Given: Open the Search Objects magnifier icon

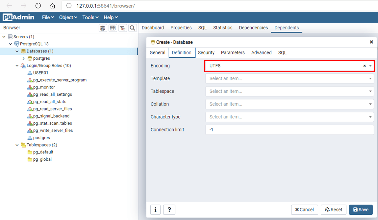Looking at the screenshot, I should (133, 28).
